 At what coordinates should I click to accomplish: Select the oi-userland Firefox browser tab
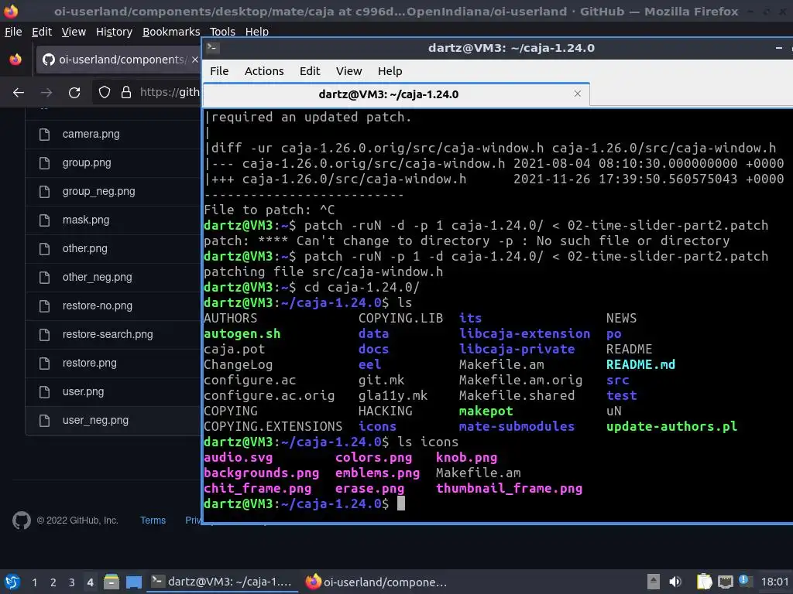coord(120,60)
